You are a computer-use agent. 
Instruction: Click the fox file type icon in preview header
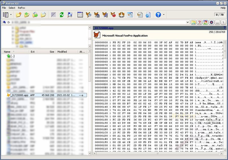[x=97, y=34]
